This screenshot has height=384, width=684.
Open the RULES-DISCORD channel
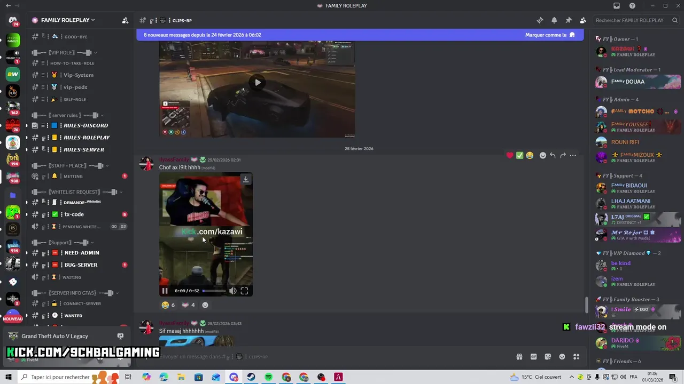[79, 125]
